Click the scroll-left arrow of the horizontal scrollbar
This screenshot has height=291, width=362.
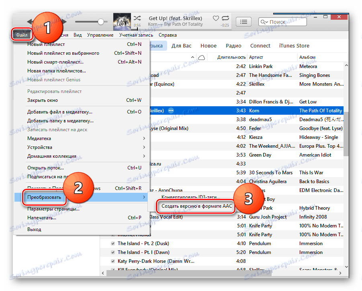pyautogui.click(x=103, y=273)
